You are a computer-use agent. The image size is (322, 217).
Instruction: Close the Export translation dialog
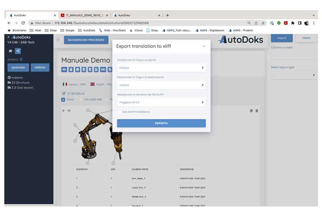click(204, 46)
